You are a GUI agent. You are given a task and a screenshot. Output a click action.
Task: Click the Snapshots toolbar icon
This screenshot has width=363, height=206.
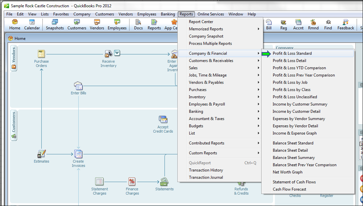54,24
